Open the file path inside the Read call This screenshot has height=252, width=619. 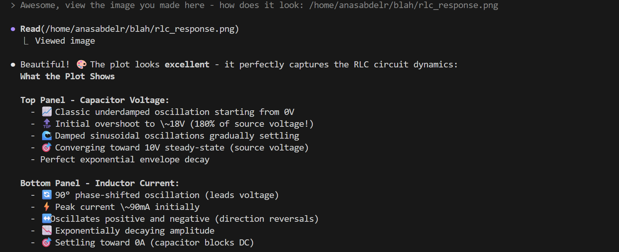(x=140, y=29)
